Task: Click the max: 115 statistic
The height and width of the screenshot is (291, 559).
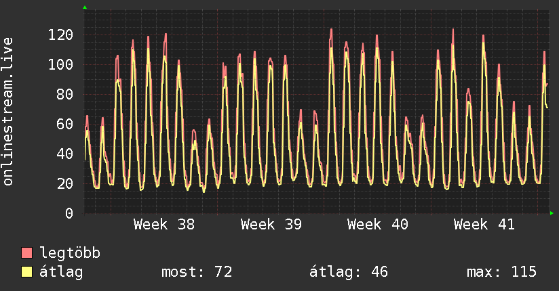Action: coord(501,272)
